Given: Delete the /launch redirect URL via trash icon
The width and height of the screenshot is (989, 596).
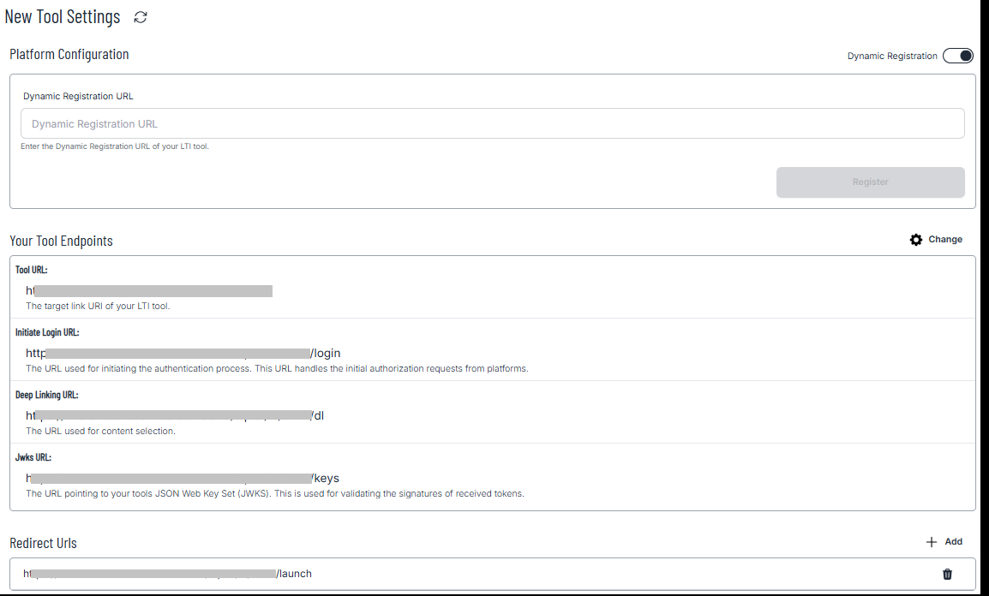Looking at the screenshot, I should (x=947, y=573).
